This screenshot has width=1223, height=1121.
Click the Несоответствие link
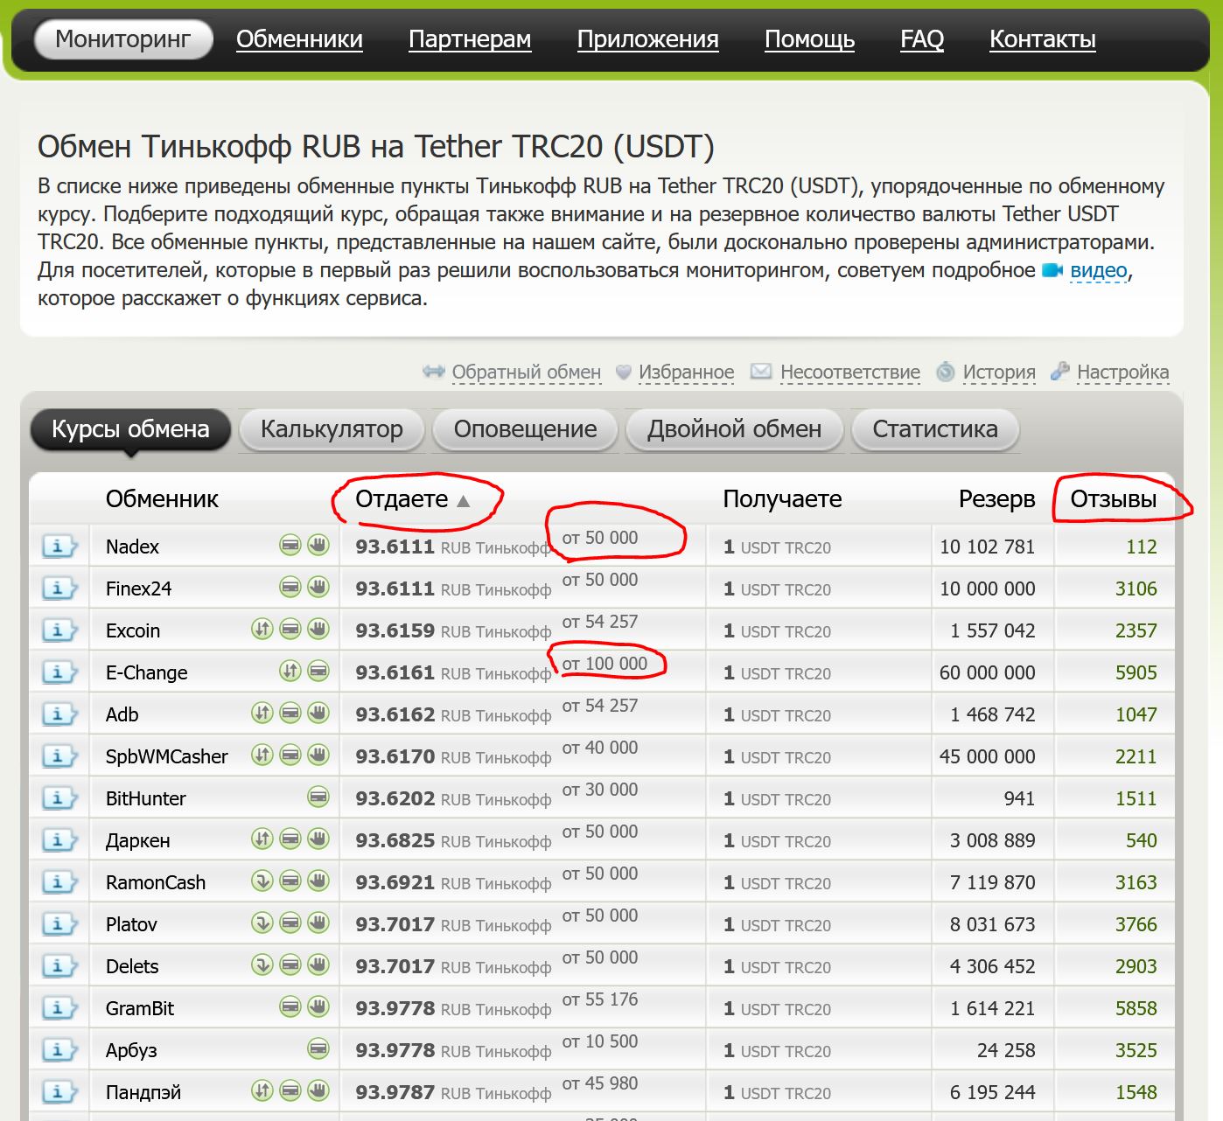[850, 373]
